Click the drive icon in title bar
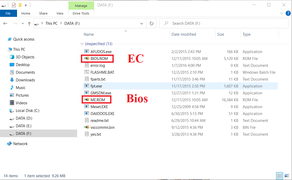 (x=4, y=6)
